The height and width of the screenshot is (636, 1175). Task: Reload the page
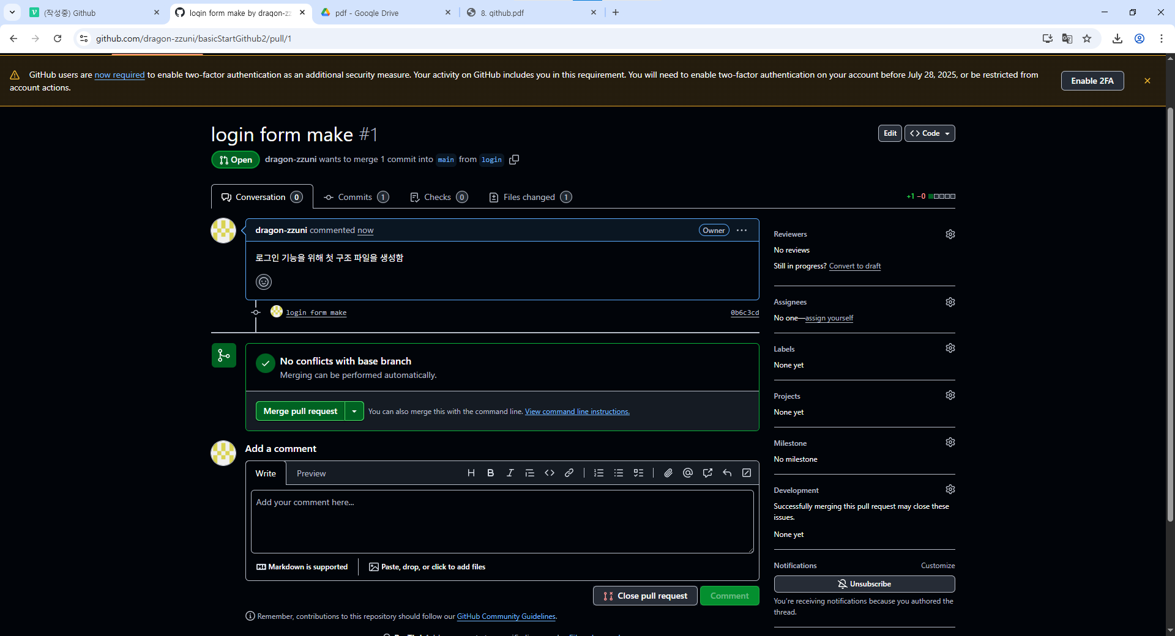[58, 39]
